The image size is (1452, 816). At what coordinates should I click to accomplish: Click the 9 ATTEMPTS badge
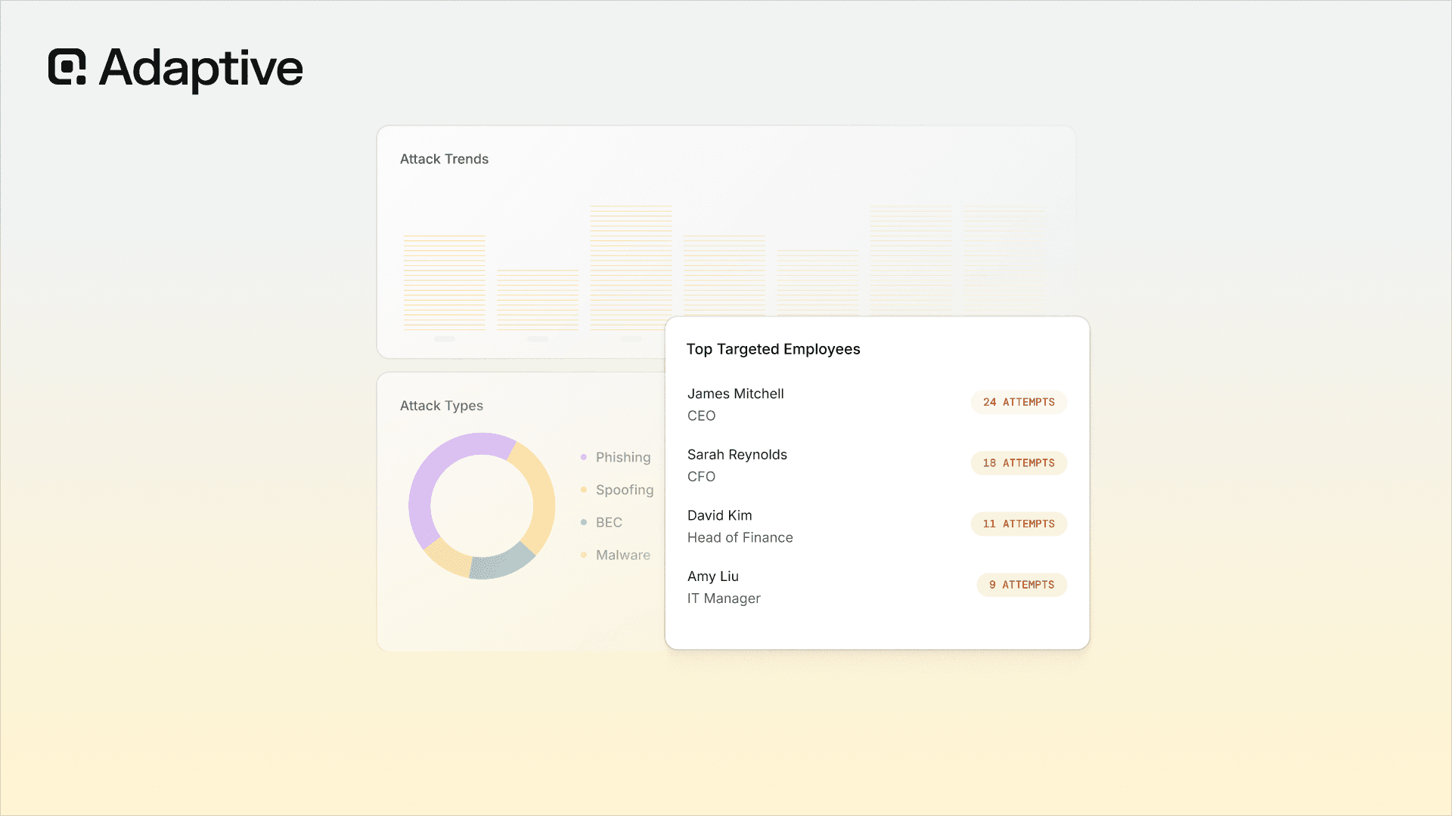click(1022, 585)
